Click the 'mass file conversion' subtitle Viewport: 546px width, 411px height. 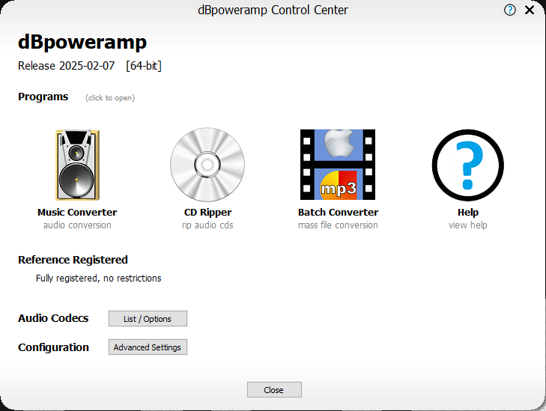pyautogui.click(x=338, y=225)
